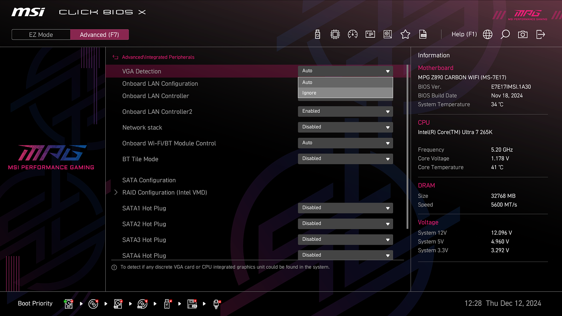This screenshot has width=562, height=316.
Task: Click the Motherboard heading in Information
Action: coord(436,68)
